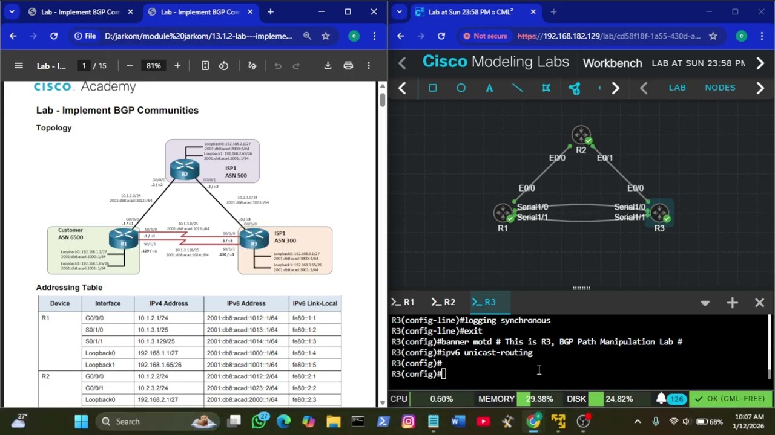This screenshot has height=435, width=775.
Task: Click the PDF fit-to-page icon
Action: pos(205,65)
